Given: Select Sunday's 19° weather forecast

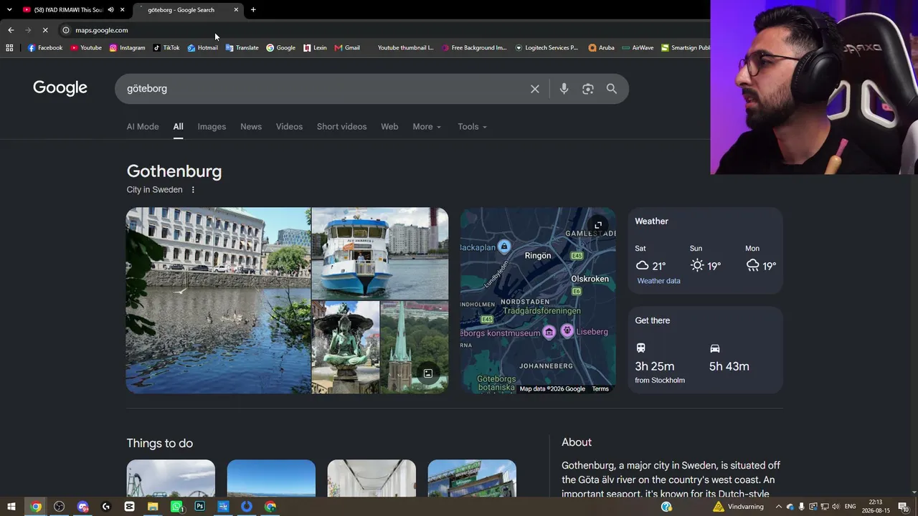Looking at the screenshot, I should click(x=705, y=259).
